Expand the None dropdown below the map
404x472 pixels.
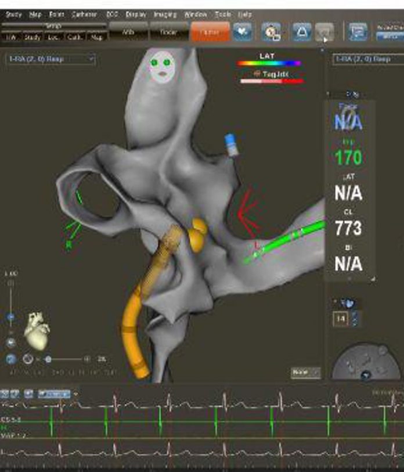305,372
